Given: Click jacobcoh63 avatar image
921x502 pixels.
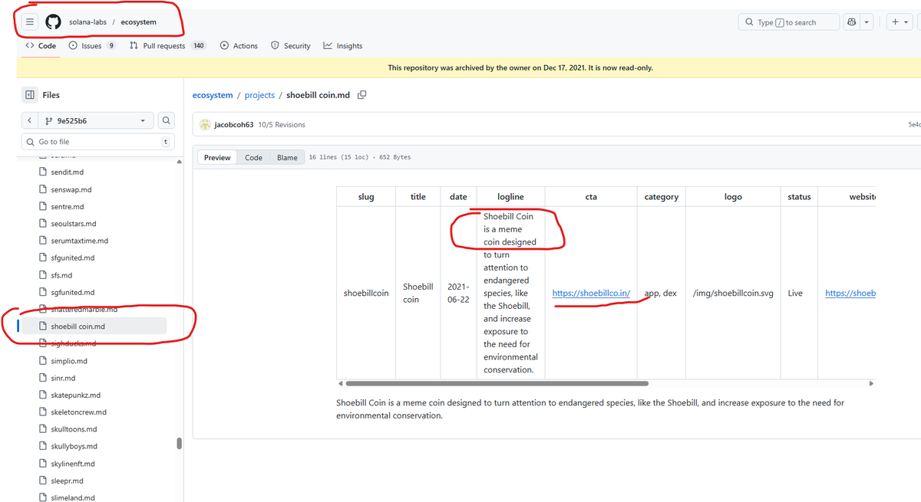Looking at the screenshot, I should point(205,124).
